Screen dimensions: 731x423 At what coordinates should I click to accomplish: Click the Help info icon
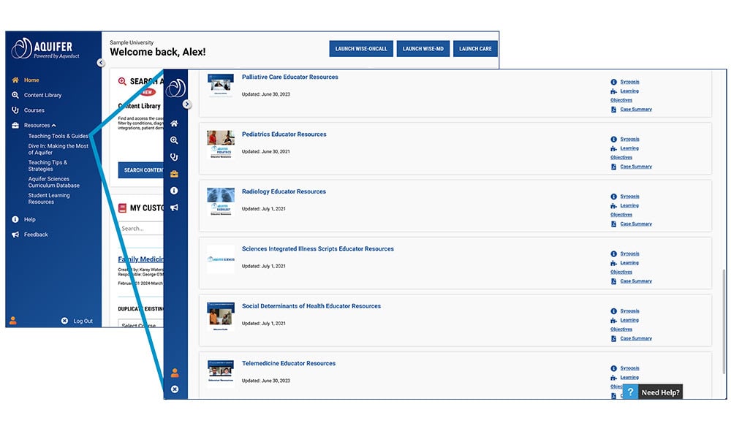click(174, 190)
